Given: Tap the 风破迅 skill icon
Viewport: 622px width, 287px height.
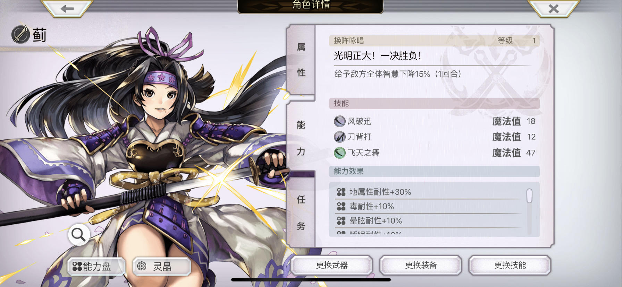Looking at the screenshot, I should click(339, 121).
